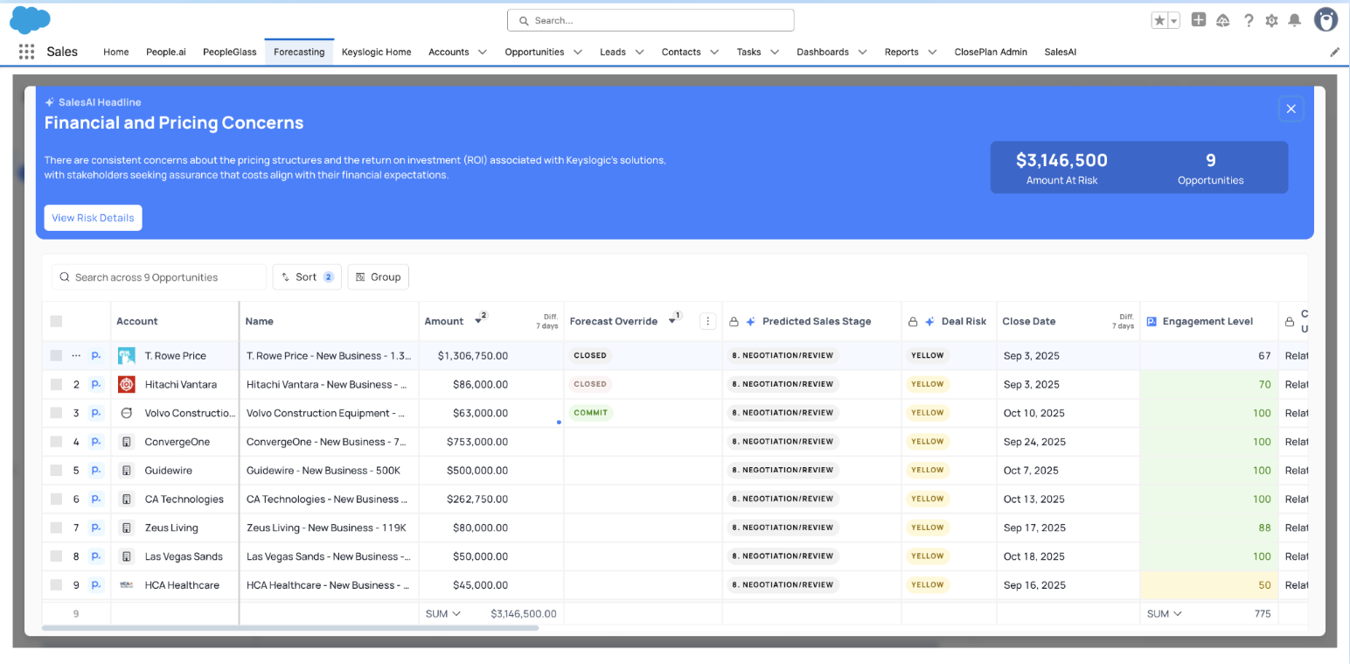Viewport: 1350px width, 664px height.
Task: Expand the favorites list dropdown arrow
Action: [x=1174, y=21]
